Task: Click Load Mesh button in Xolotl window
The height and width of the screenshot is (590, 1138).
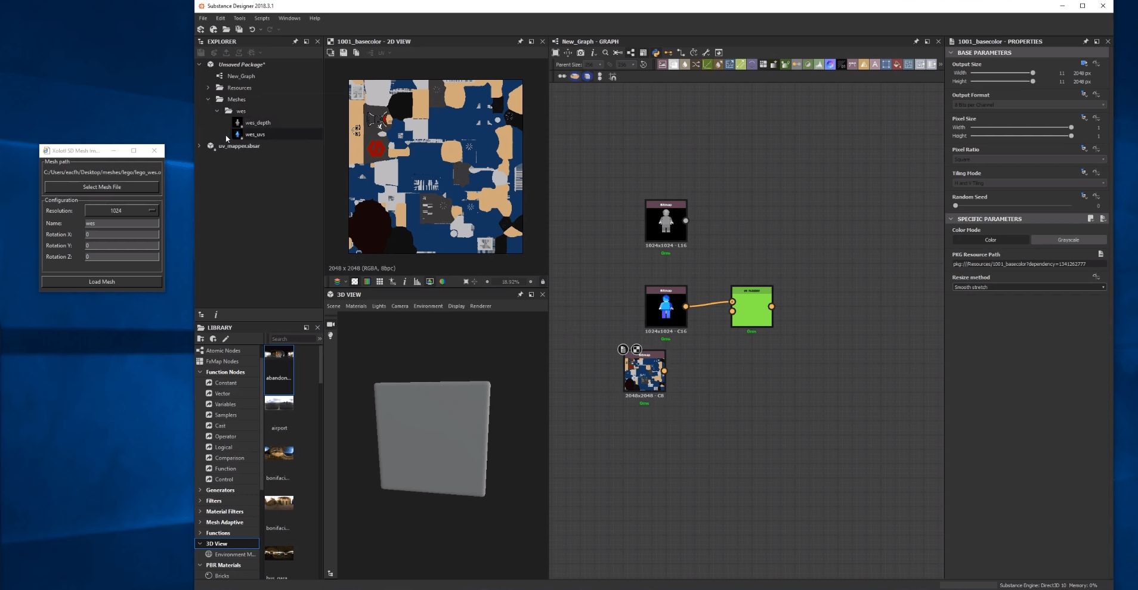Action: [102, 282]
